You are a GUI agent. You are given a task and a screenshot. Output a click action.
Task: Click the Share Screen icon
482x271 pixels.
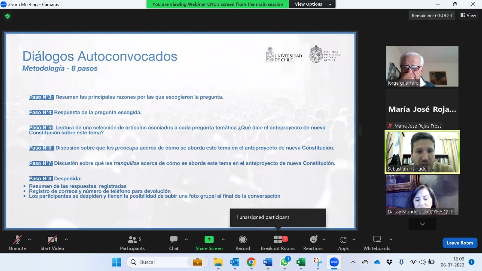(x=209, y=240)
